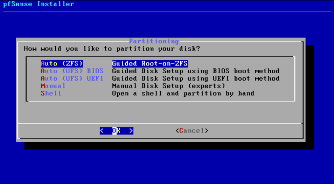The height and width of the screenshot is (184, 334).
Task: Click the Cancel button
Action: click(192, 131)
